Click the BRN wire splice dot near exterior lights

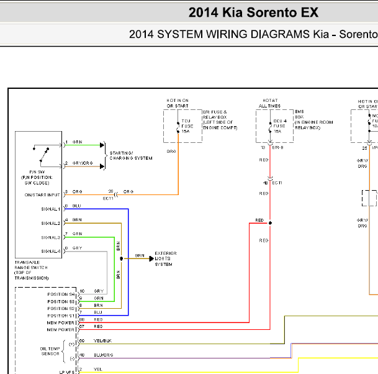coord(121,258)
